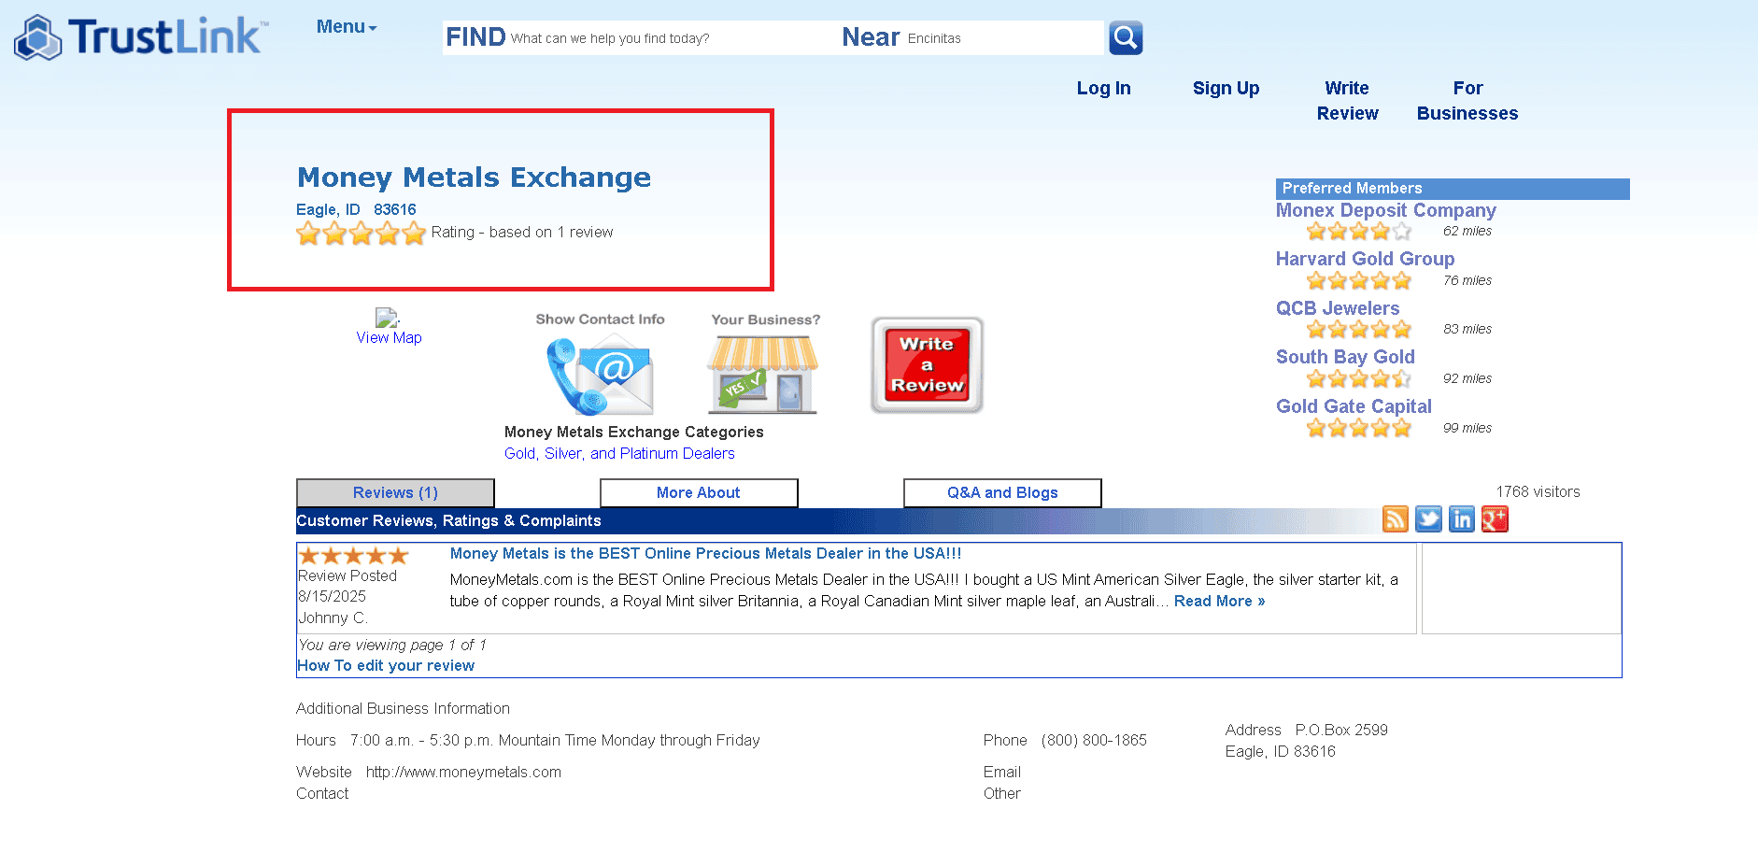1758x866 pixels.
Task: Click the http://www.moneymetals.com website text
Action: pyautogui.click(x=463, y=772)
